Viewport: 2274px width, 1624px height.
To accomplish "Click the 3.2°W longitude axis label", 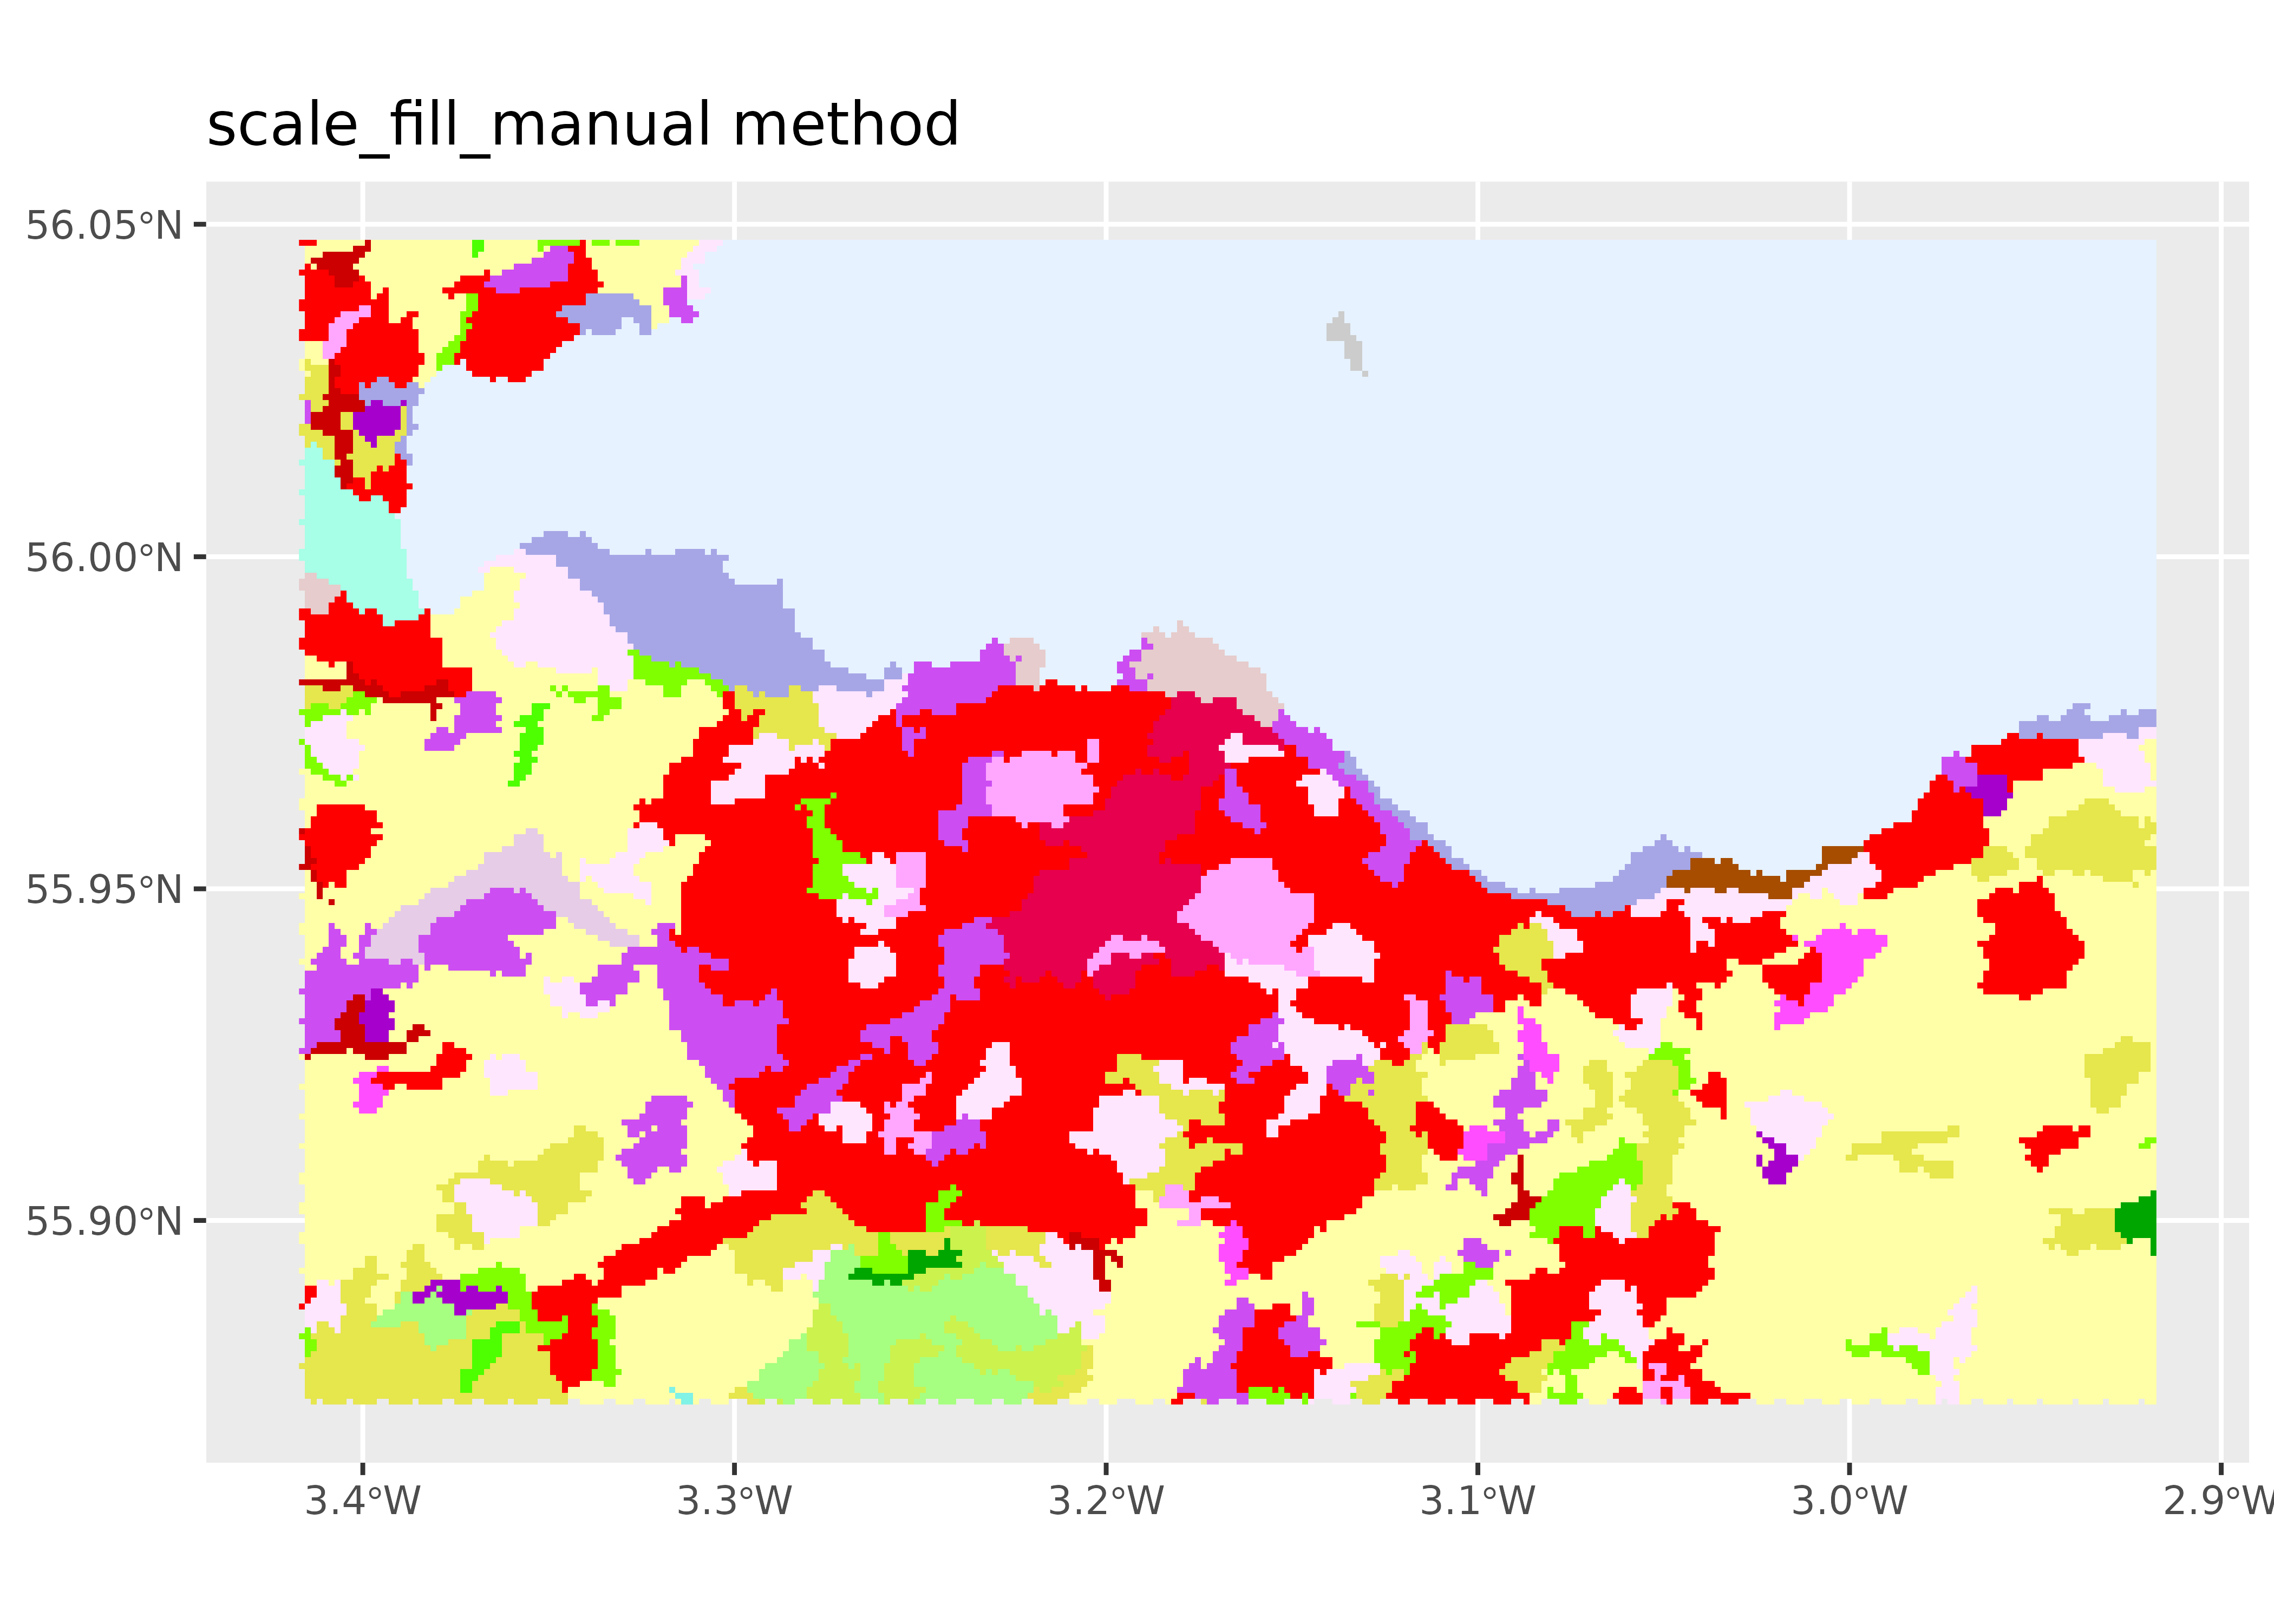I will click(x=1106, y=1501).
